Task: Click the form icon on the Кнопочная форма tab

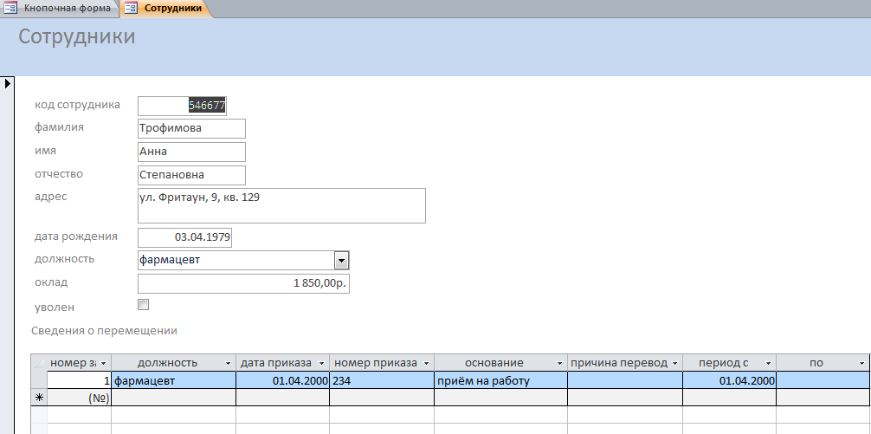Action: (10, 9)
